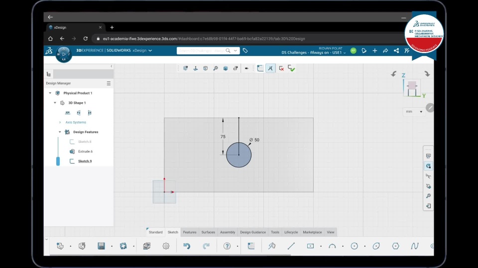
Task: Open the settings gear in bottom toolbar
Action: point(166,246)
